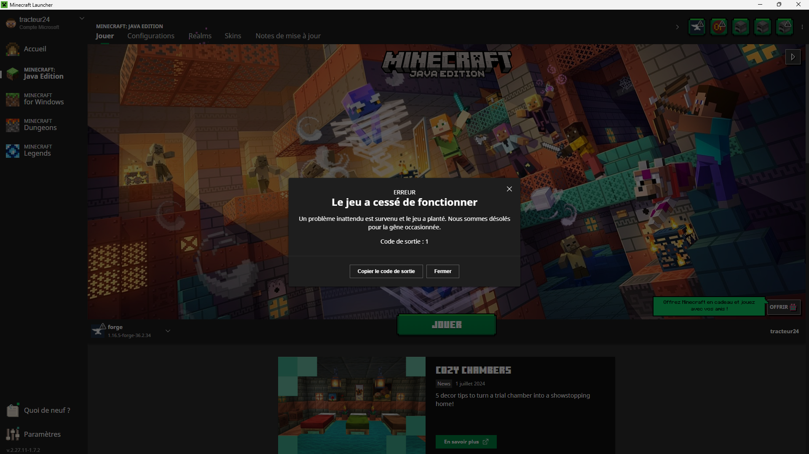Click the tracteur24 username beside the play bar
The image size is (809, 454).
point(785,331)
